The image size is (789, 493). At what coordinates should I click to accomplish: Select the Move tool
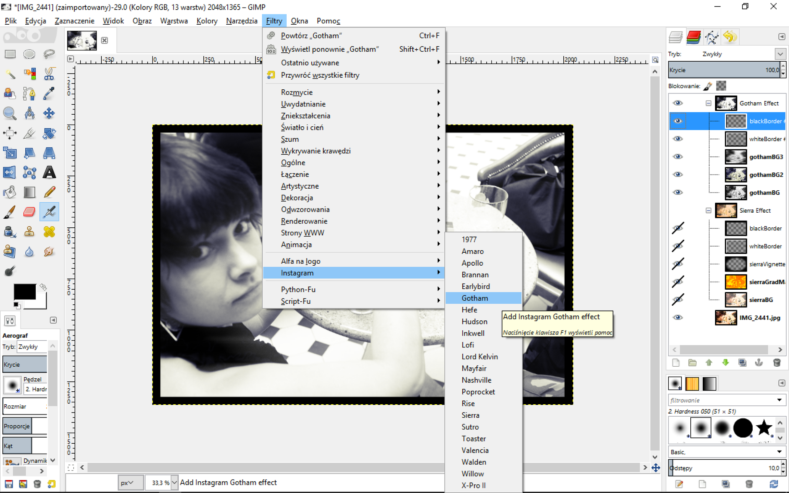click(49, 113)
